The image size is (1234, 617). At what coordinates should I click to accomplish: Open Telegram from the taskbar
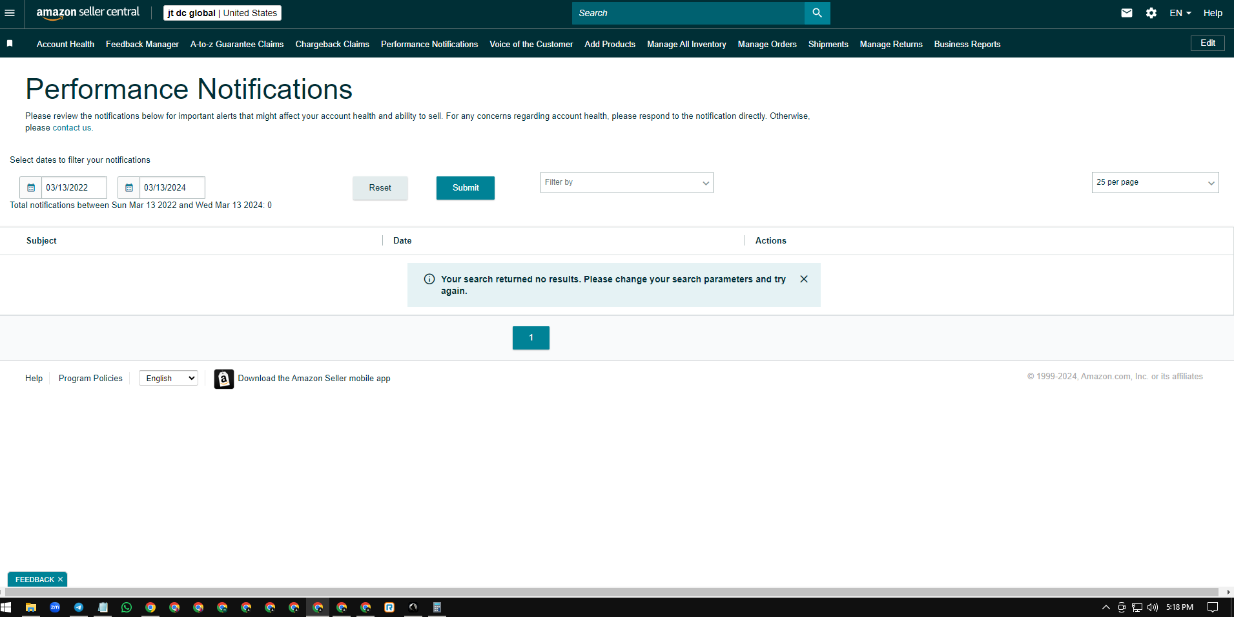tap(79, 607)
